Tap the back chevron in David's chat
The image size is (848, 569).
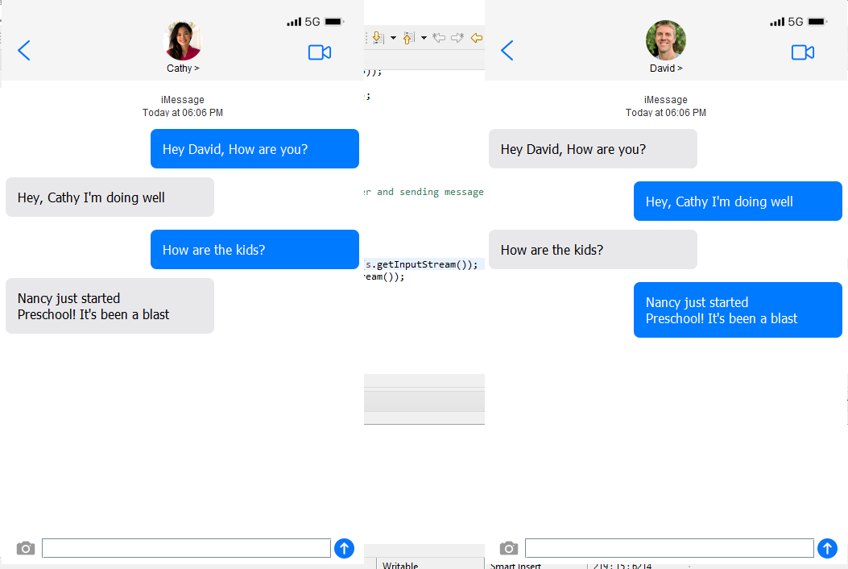click(507, 50)
